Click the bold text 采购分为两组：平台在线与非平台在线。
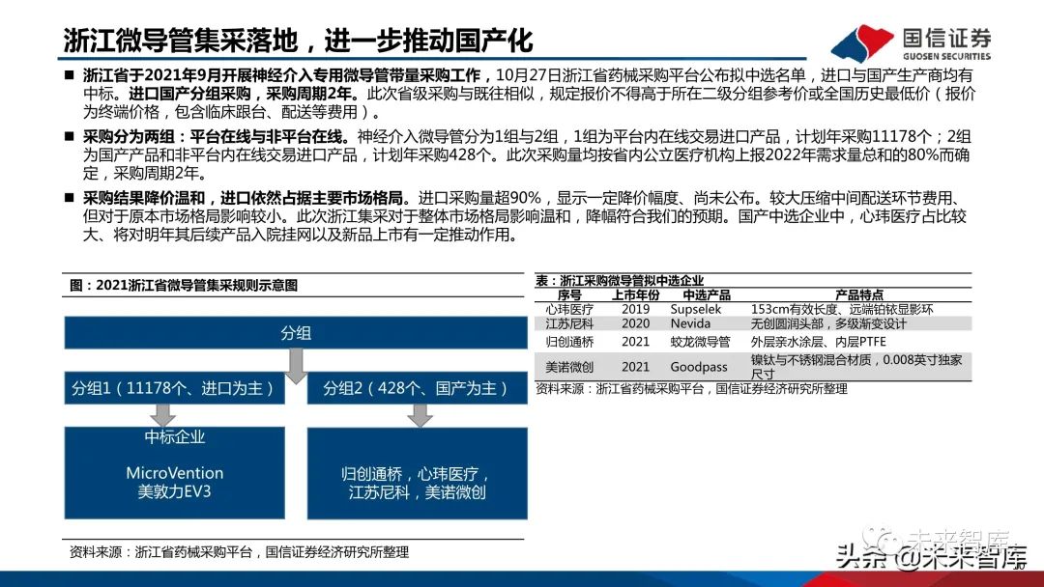This screenshot has height=587, width=1044. point(218,137)
